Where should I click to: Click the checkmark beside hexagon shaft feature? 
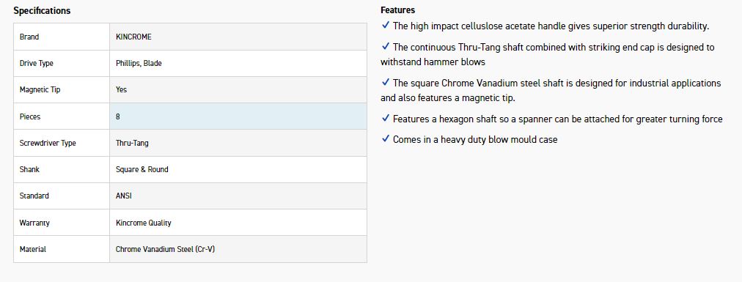[x=385, y=118]
